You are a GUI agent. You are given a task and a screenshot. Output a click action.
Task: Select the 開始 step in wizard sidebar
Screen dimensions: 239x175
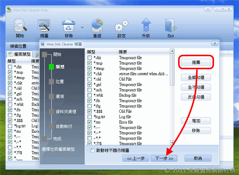click(x=57, y=54)
